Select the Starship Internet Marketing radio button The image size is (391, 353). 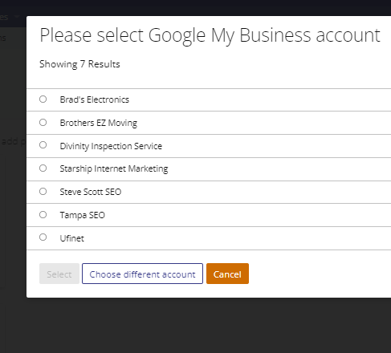43,168
